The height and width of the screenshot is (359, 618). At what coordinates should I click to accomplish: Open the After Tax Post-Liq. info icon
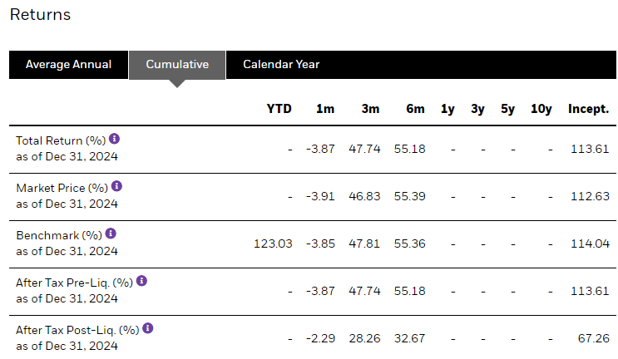(x=148, y=328)
